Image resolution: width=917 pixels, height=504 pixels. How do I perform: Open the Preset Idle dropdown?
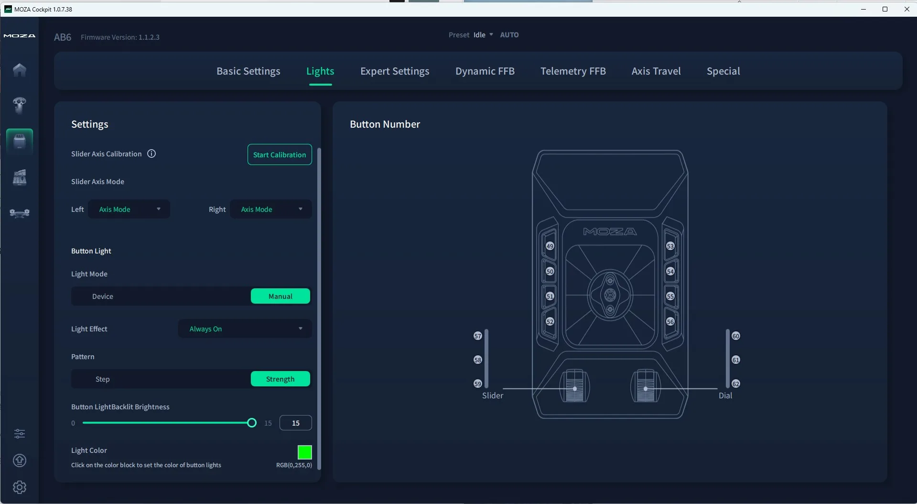(483, 35)
